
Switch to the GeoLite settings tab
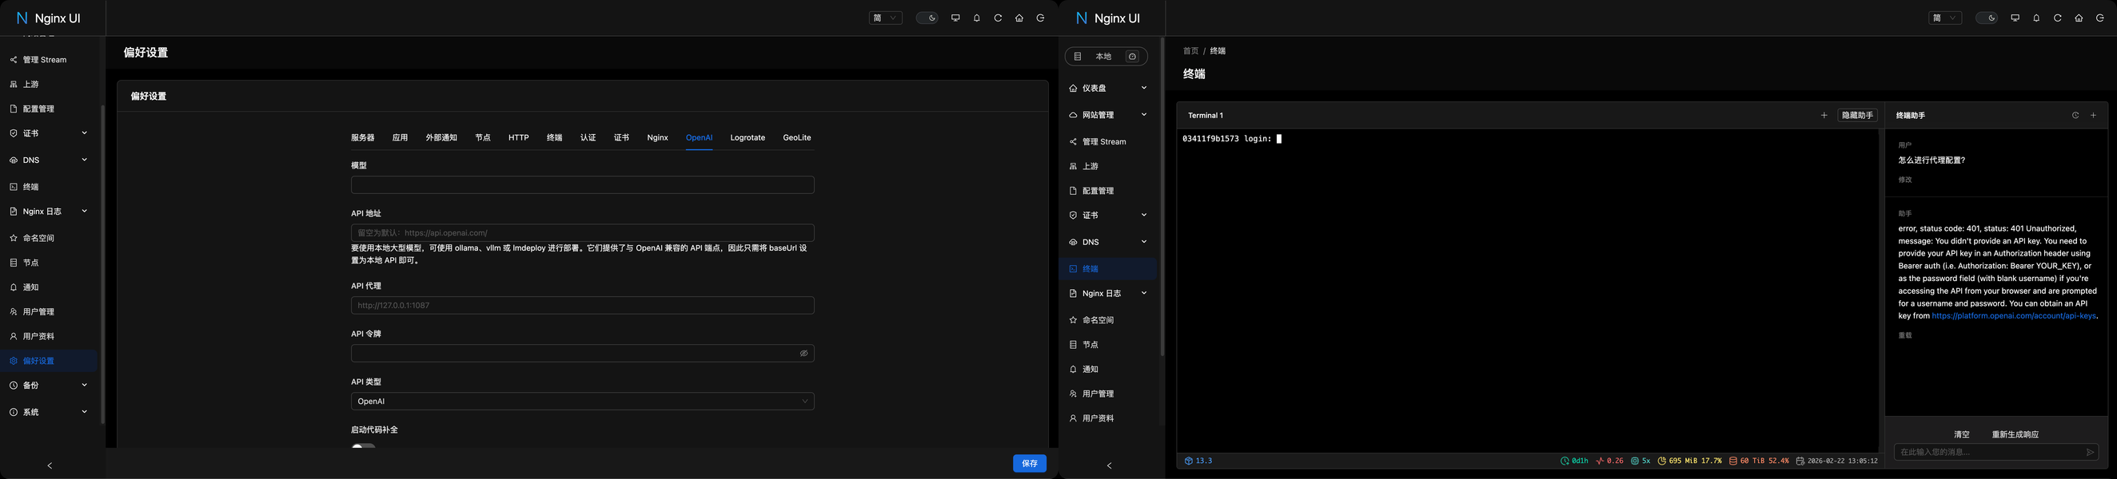pyautogui.click(x=797, y=138)
